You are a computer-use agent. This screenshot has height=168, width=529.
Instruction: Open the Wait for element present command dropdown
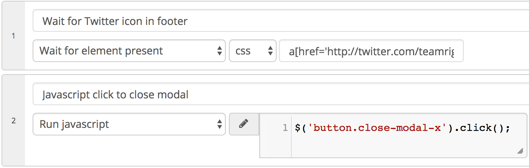129,51
